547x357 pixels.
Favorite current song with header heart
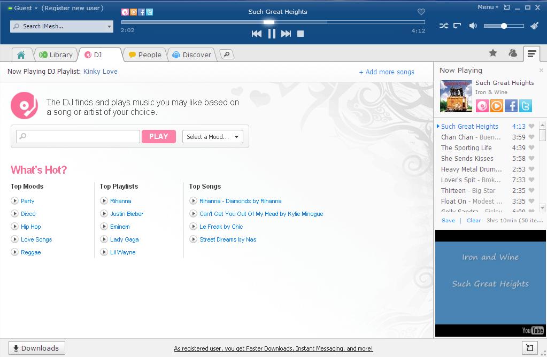[x=421, y=12]
